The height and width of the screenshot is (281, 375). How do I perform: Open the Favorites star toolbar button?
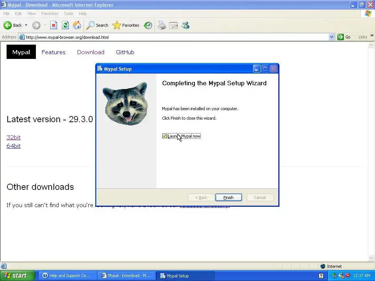[126, 25]
